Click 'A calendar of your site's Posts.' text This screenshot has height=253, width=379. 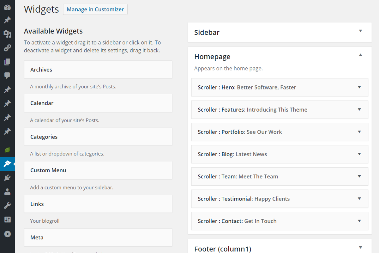(65, 120)
